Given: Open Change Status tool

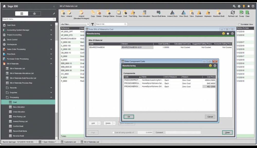Looking at the screenshot, I should coord(108,14).
